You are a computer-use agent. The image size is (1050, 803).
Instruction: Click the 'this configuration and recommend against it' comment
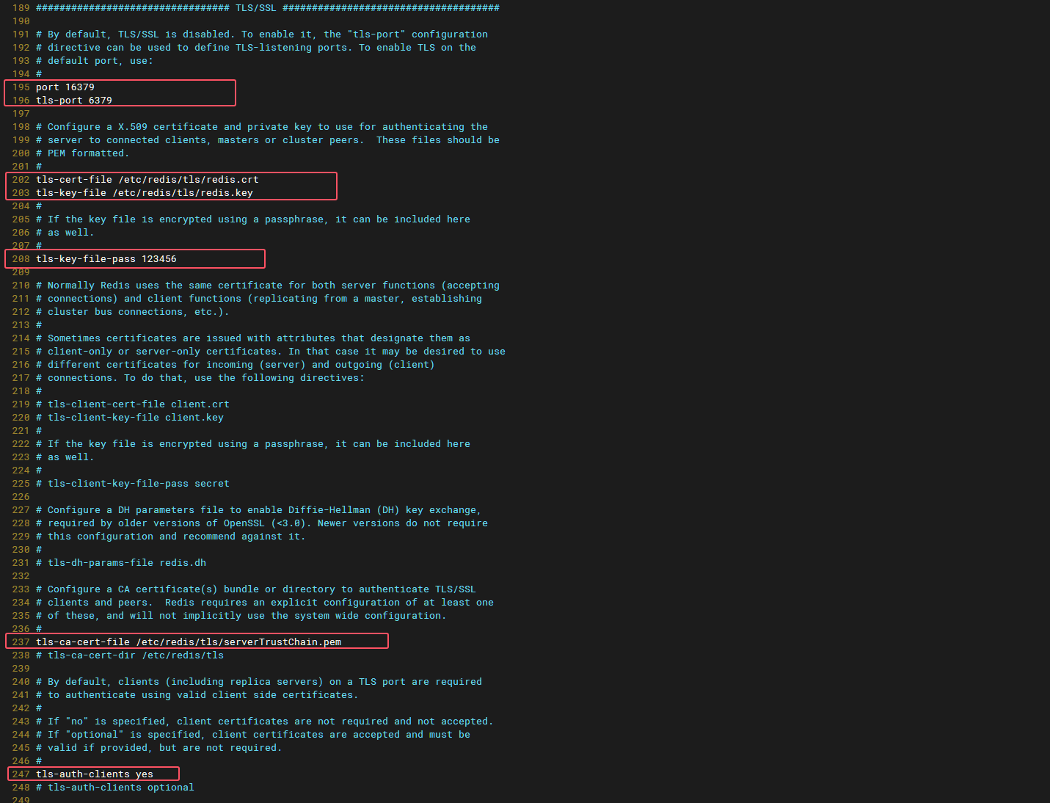point(171,537)
